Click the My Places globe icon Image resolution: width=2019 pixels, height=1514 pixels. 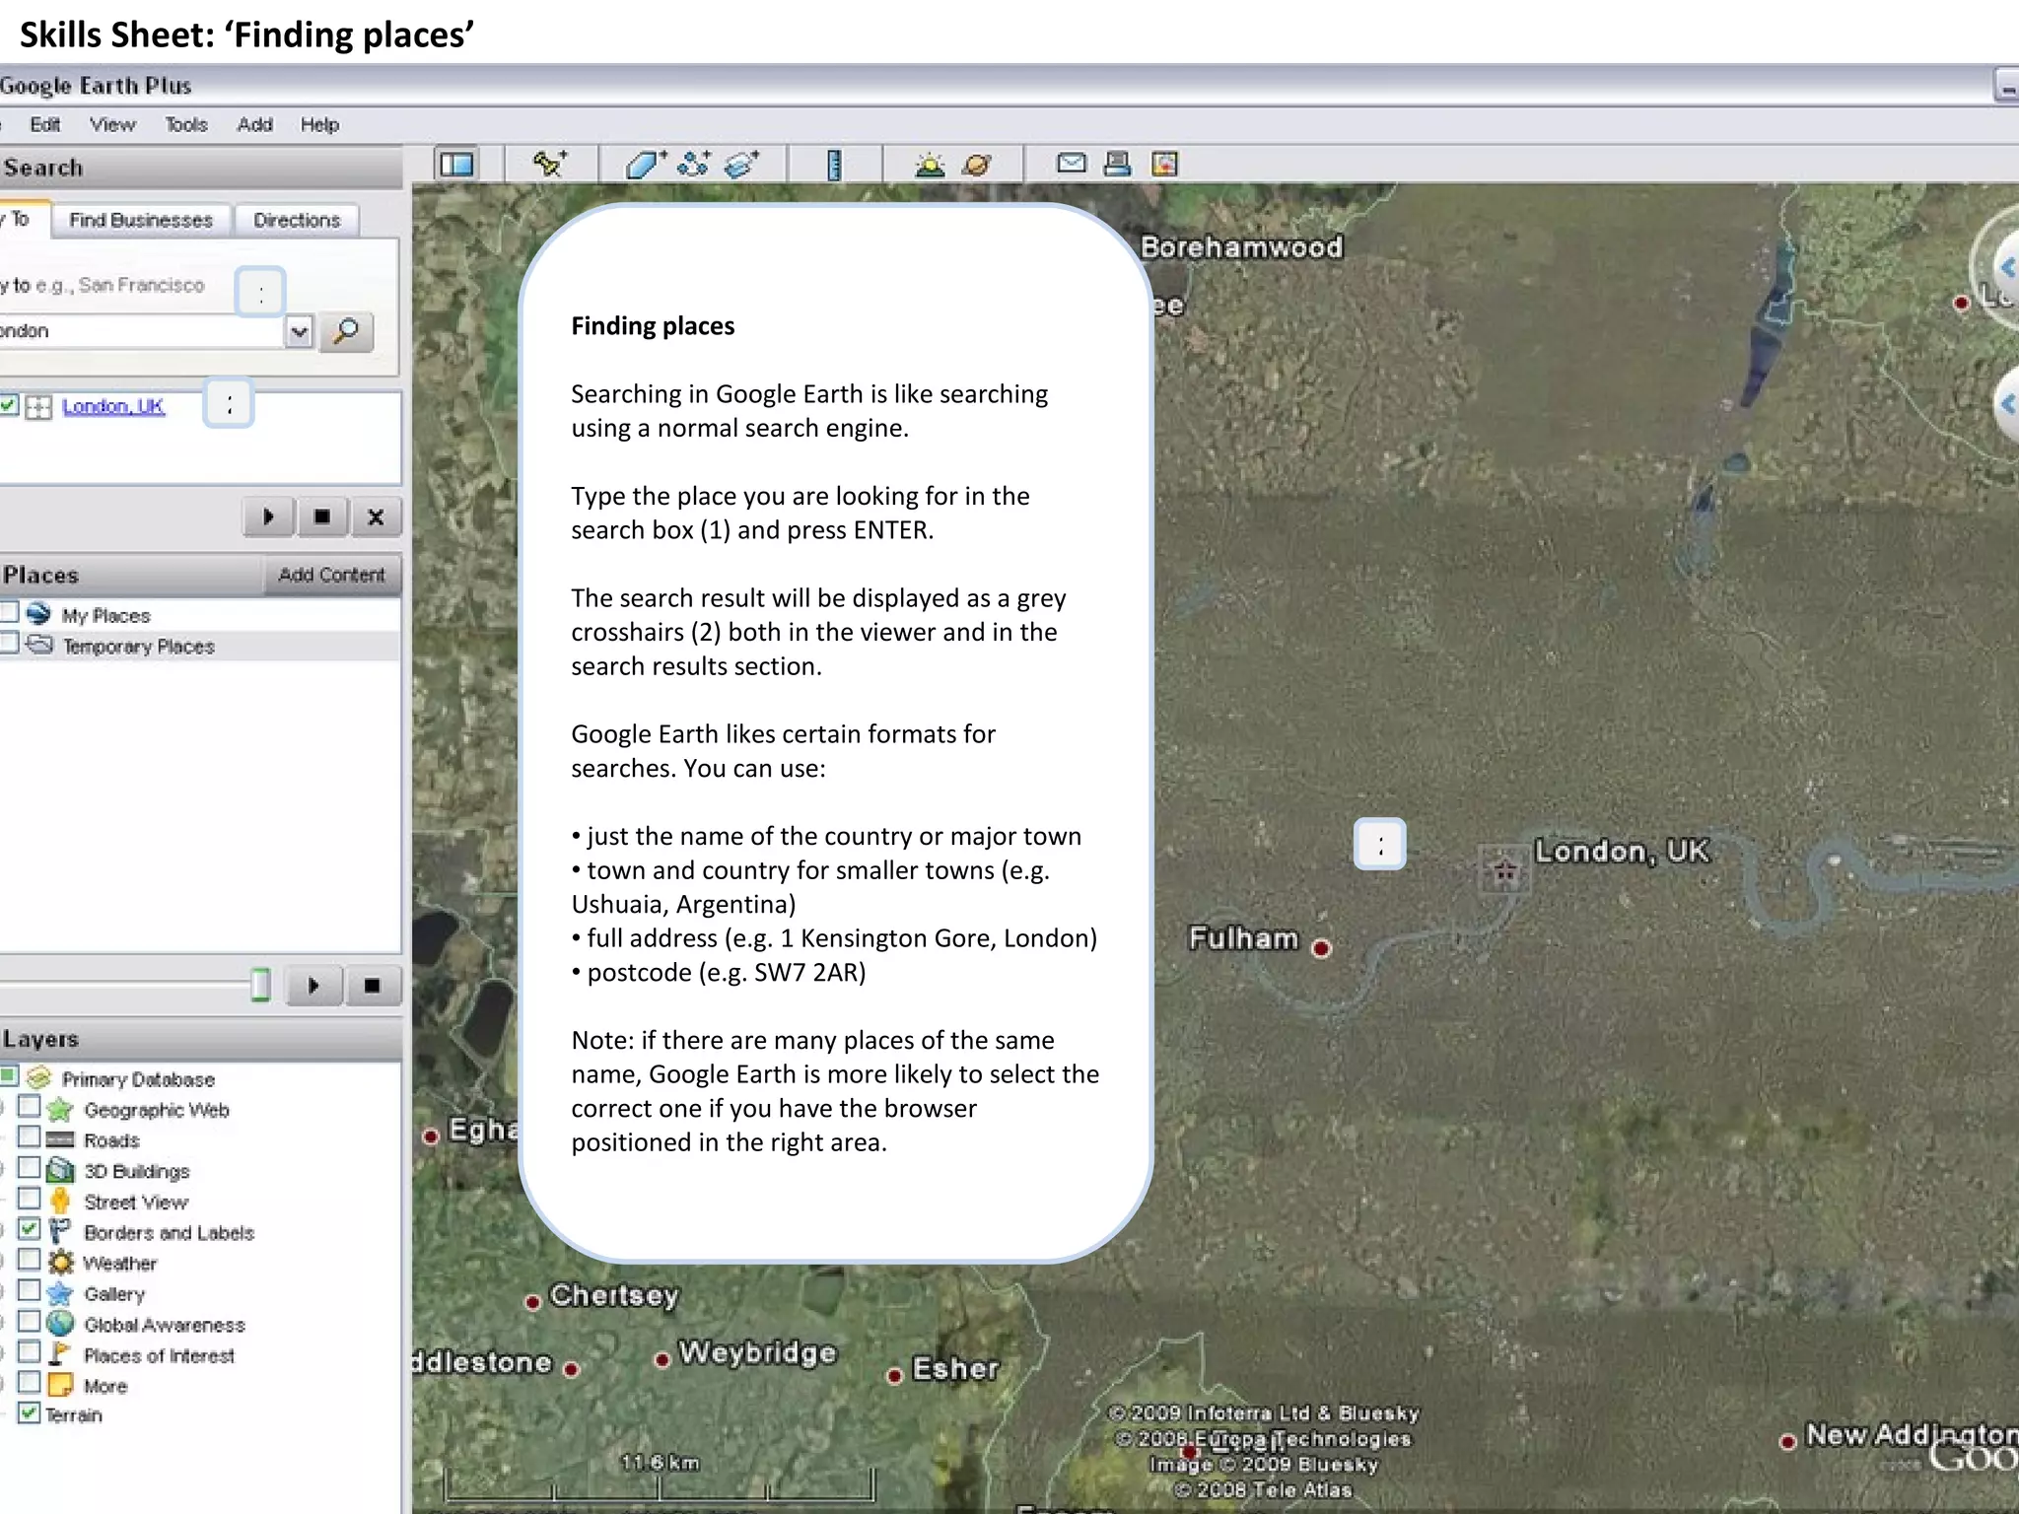(x=38, y=614)
